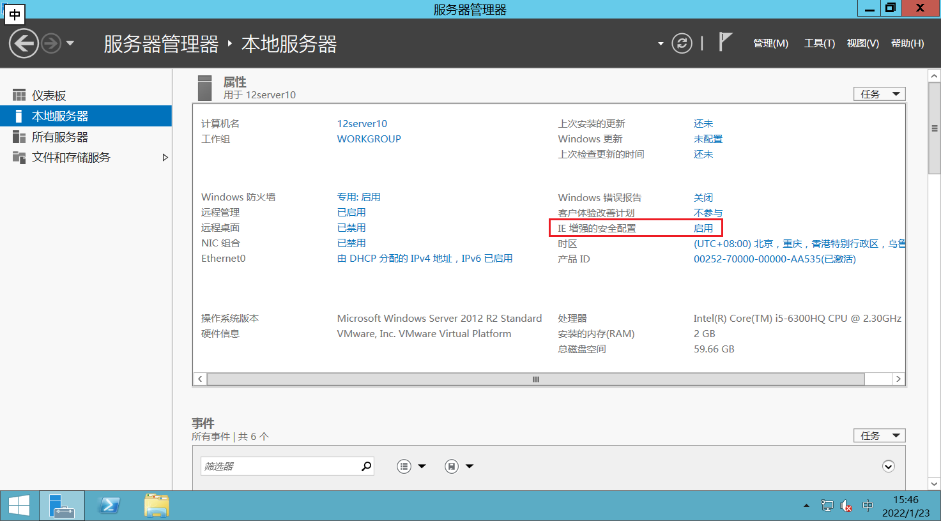This screenshot has width=941, height=521.
Task: Open the 任务 dropdown in the 属性 section
Action: [x=879, y=94]
